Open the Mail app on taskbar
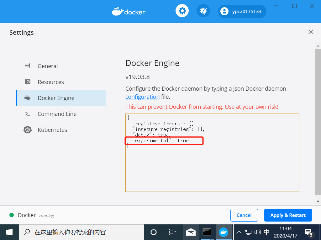Screen dimensions: 321x240 (x=191, y=232)
